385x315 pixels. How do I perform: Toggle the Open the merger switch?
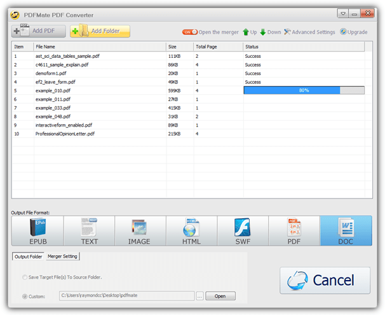[x=189, y=32]
